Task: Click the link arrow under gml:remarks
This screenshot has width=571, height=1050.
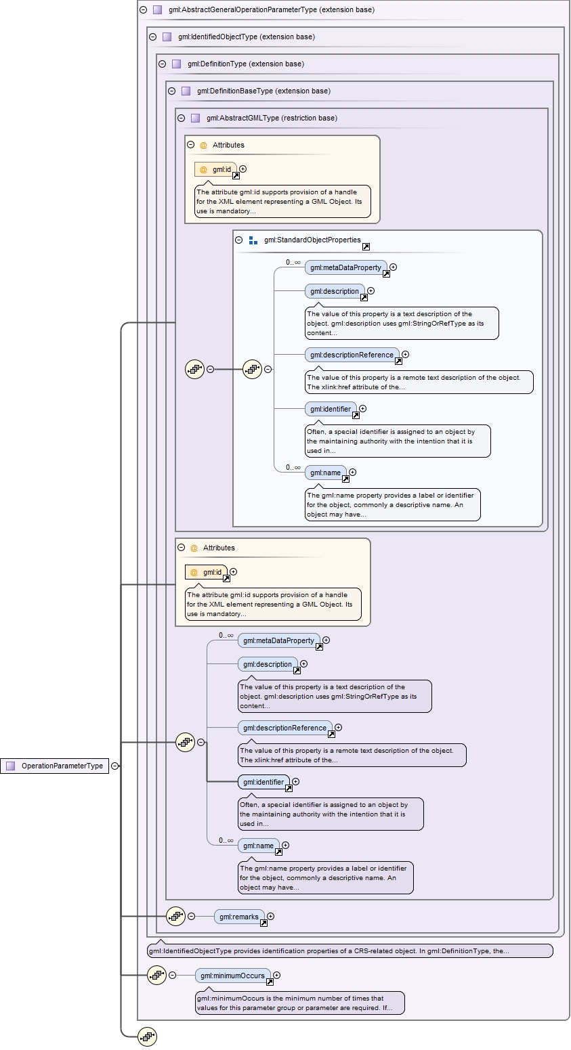Action: click(x=263, y=923)
